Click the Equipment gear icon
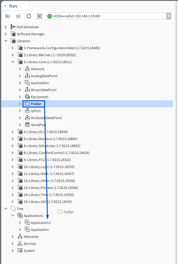Viewport: 178px width, 264px height. (x=27, y=97)
